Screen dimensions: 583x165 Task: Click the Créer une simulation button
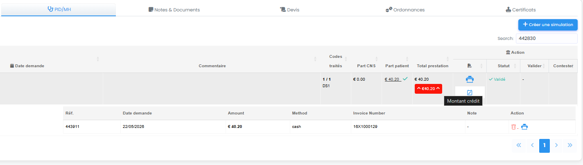point(548,25)
